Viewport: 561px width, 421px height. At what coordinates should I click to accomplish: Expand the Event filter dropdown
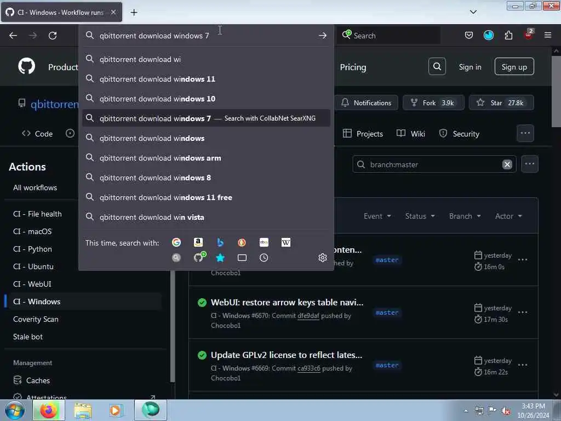[x=377, y=216]
